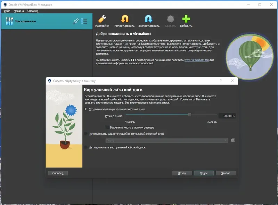Click the browse disk file icon

pos(232,140)
